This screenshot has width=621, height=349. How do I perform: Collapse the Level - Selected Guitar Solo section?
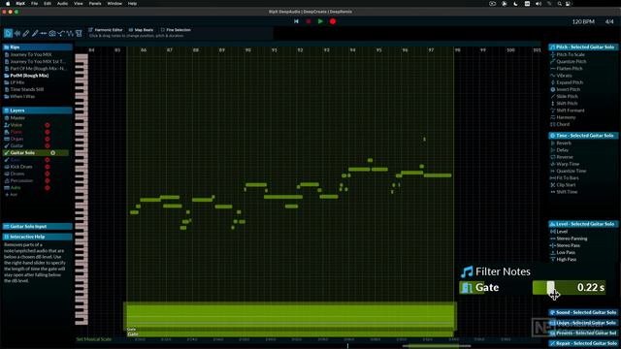(583, 224)
